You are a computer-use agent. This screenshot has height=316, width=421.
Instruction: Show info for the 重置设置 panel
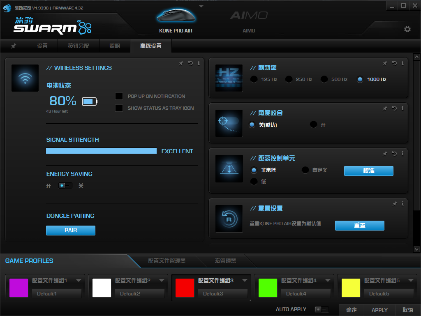(402, 204)
